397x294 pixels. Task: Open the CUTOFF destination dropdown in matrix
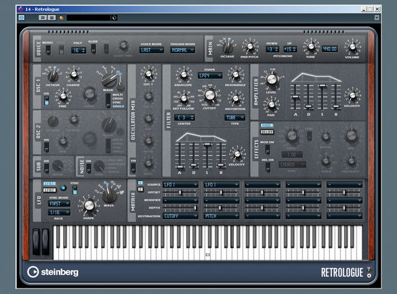(x=181, y=216)
